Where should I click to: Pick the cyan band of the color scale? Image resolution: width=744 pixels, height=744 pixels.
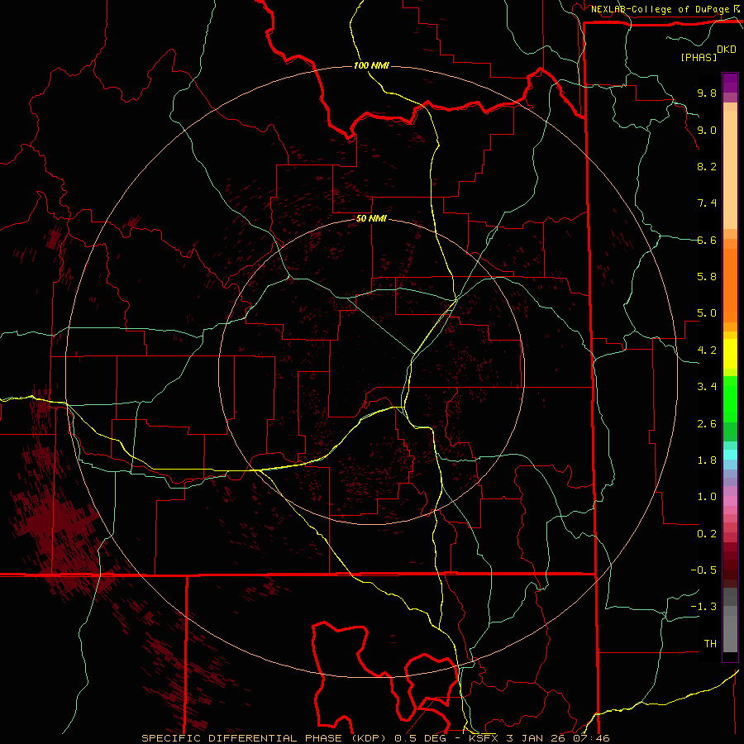pos(730,455)
